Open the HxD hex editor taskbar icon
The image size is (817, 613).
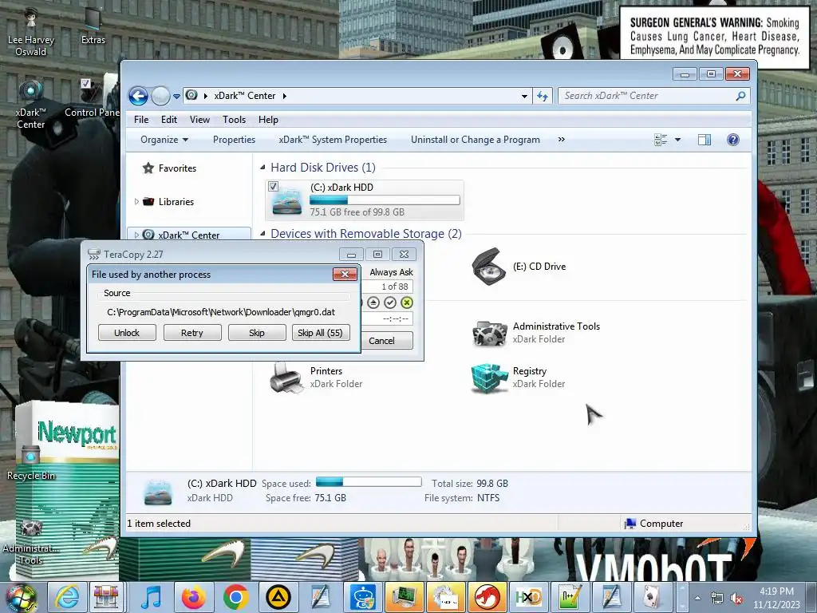click(528, 597)
